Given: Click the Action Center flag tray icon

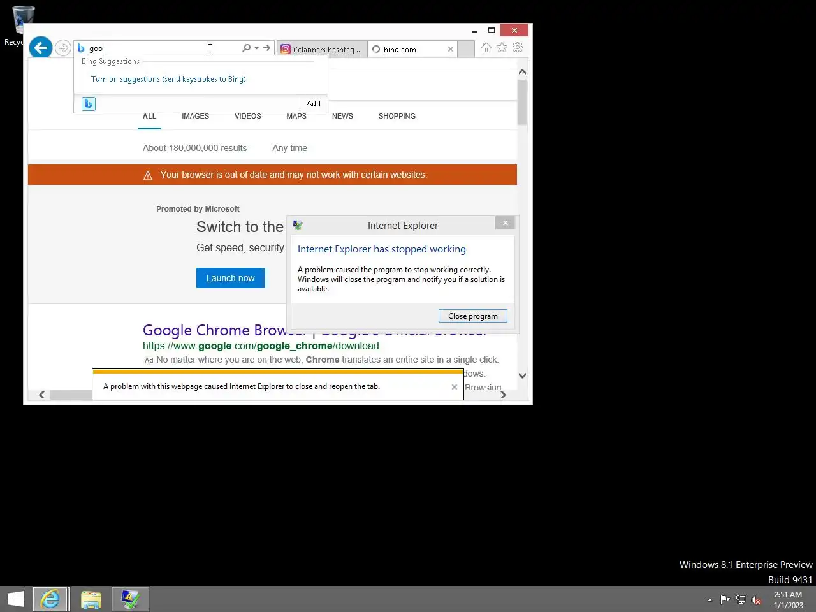Looking at the screenshot, I should point(725,599).
